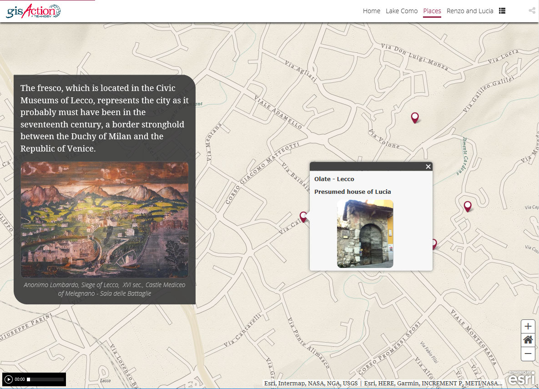This screenshot has height=389, width=539.
Task: Click the 'Corso Giacomo Matteotti' street label
Action: pyautogui.click(x=262, y=172)
